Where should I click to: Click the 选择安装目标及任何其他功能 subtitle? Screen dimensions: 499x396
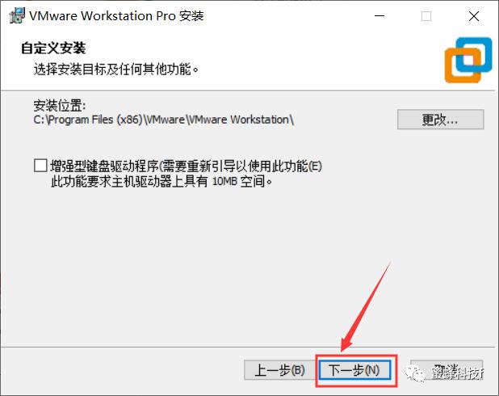tap(115, 69)
